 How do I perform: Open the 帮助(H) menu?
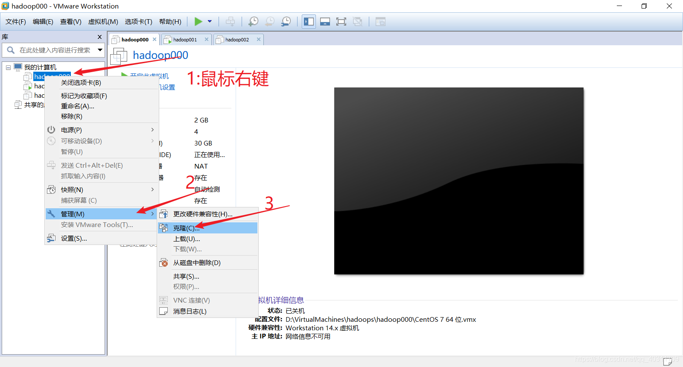170,21
